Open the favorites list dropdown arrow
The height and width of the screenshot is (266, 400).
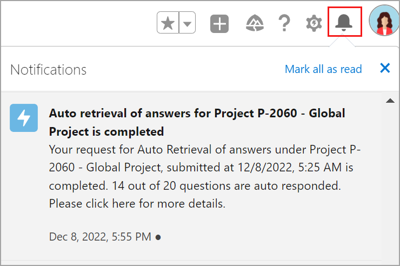point(187,23)
